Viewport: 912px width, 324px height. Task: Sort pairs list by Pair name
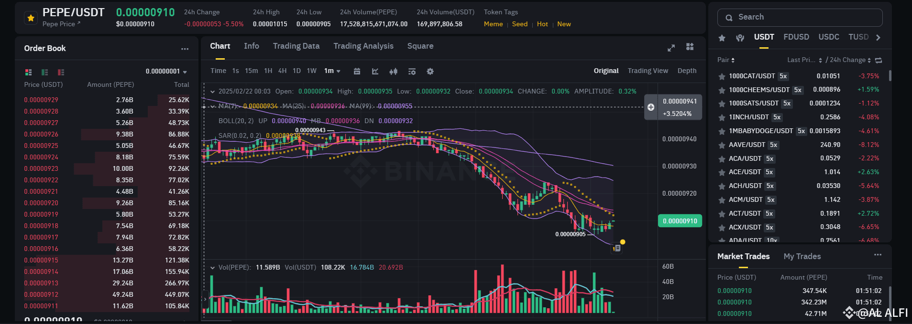point(726,60)
